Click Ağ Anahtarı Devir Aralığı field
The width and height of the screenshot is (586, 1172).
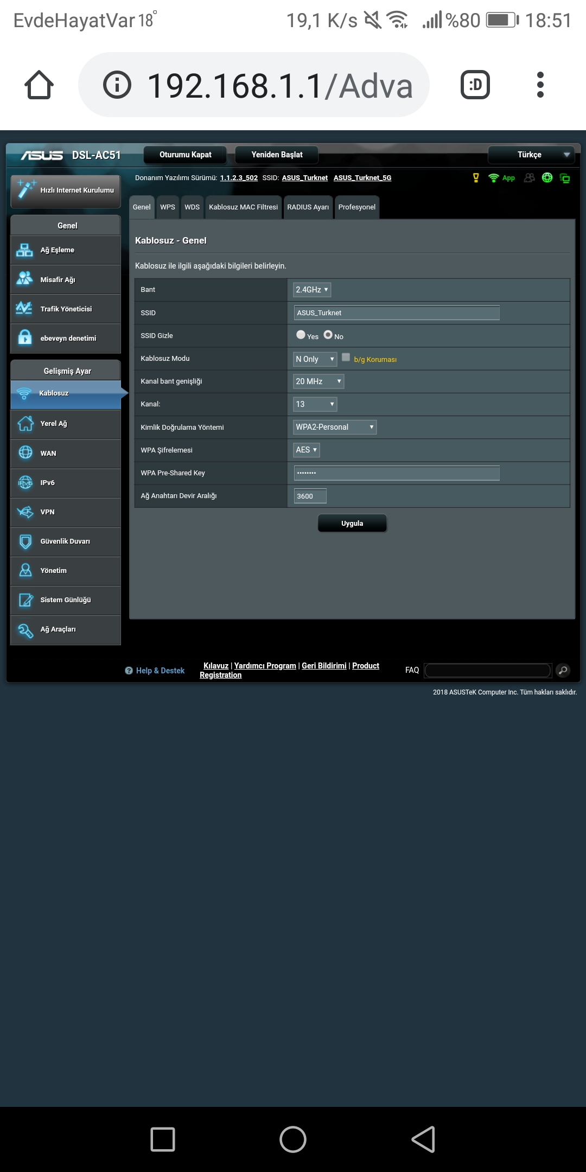point(310,496)
